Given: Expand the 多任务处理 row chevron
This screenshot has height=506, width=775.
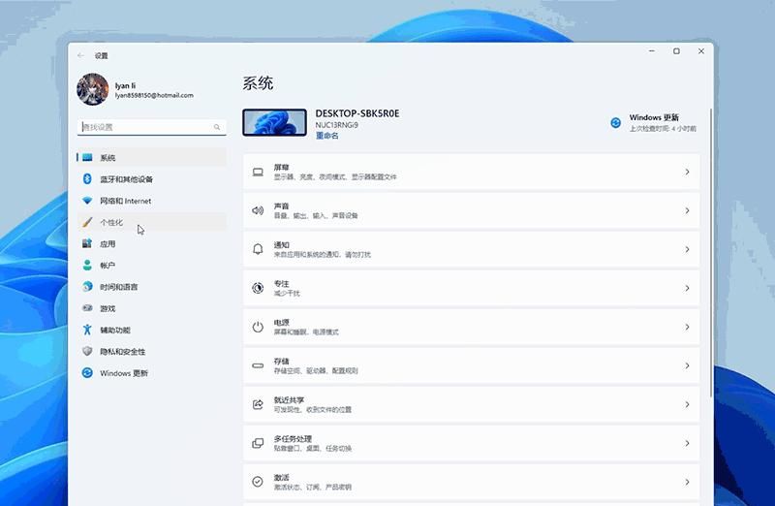Looking at the screenshot, I should pyautogui.click(x=687, y=443).
